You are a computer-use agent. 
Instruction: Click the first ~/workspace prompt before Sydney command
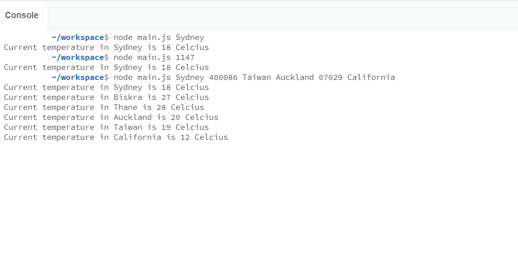coord(78,37)
